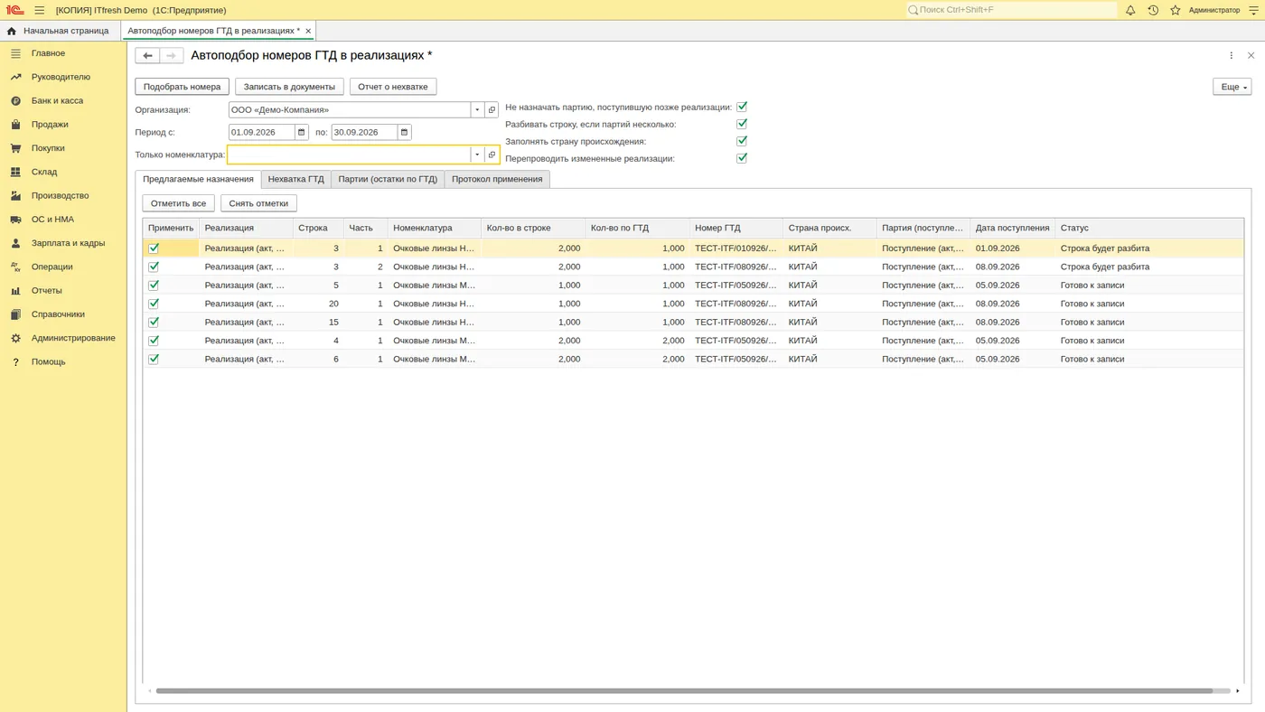Toggle 'Разбивать строку, если партий несколько'
The height and width of the screenshot is (712, 1265).
(742, 124)
